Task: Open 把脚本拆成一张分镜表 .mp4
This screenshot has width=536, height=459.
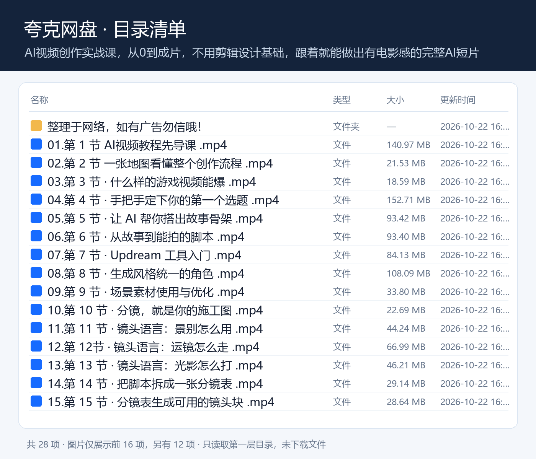Action: click(x=190, y=384)
